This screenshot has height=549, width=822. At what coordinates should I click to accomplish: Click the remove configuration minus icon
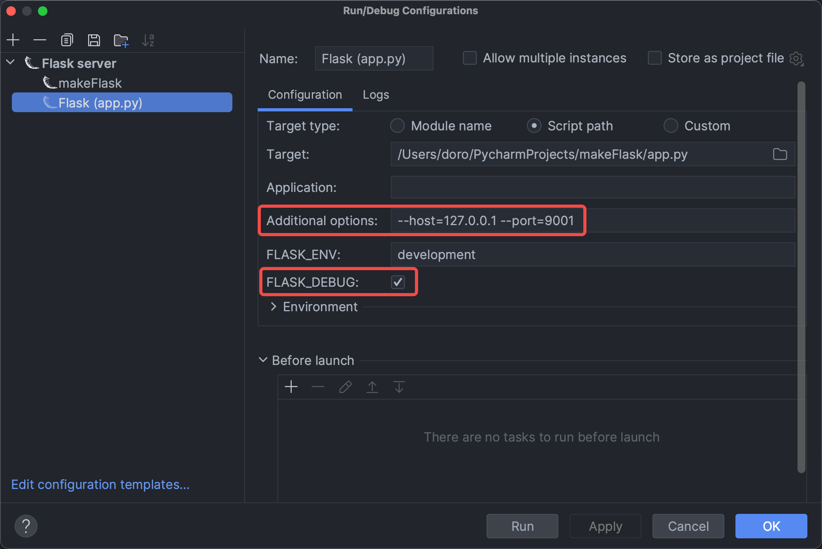(x=40, y=40)
